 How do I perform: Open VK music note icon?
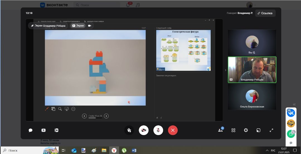point(138,5)
